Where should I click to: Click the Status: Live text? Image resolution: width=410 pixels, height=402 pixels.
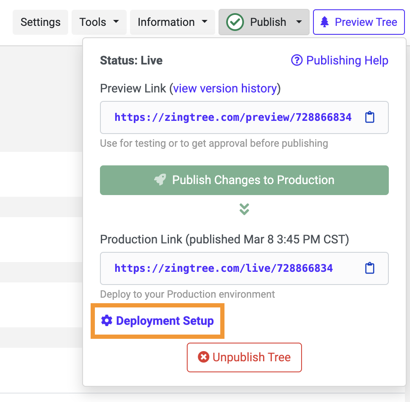(x=131, y=61)
